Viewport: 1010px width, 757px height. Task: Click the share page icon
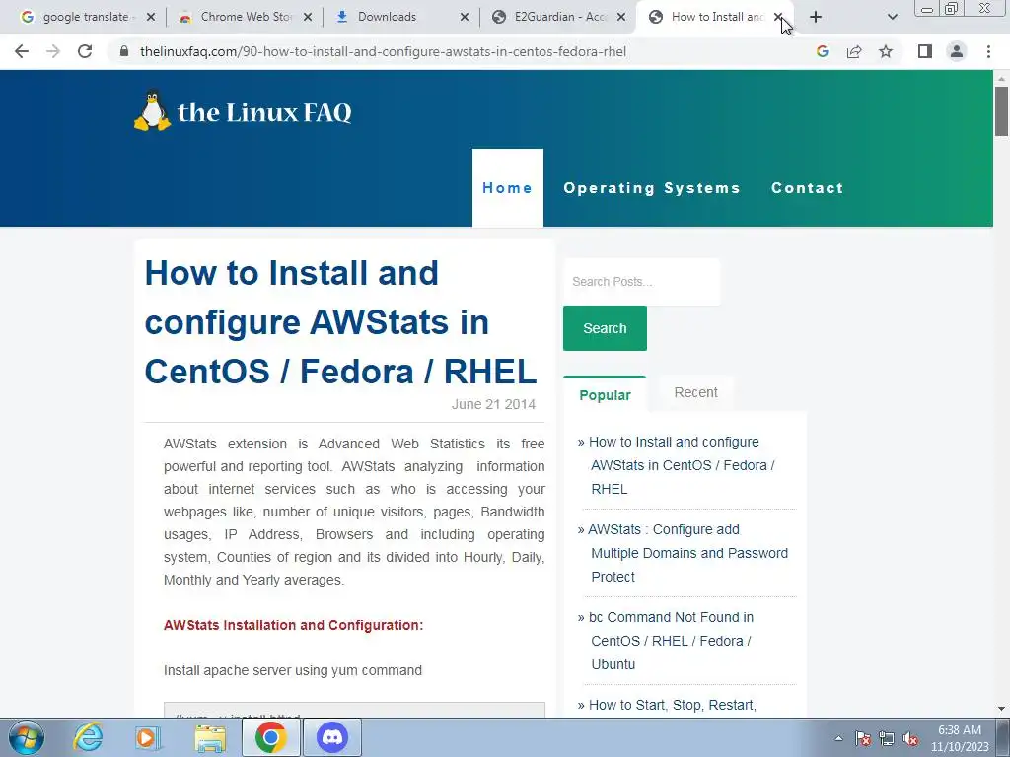(x=854, y=51)
